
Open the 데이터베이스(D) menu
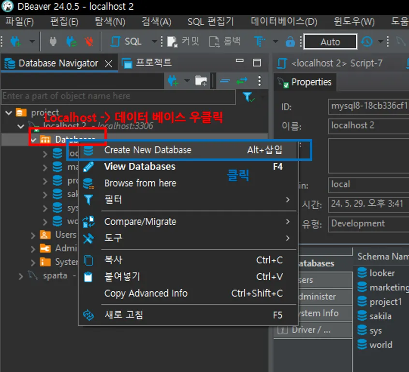tap(284, 21)
